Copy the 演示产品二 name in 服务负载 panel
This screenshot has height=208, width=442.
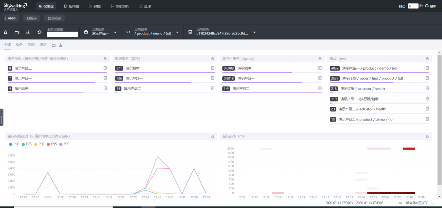(105, 68)
